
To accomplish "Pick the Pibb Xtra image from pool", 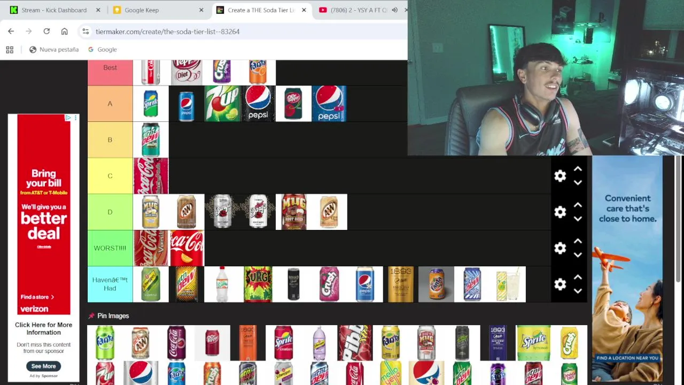I will pos(355,343).
